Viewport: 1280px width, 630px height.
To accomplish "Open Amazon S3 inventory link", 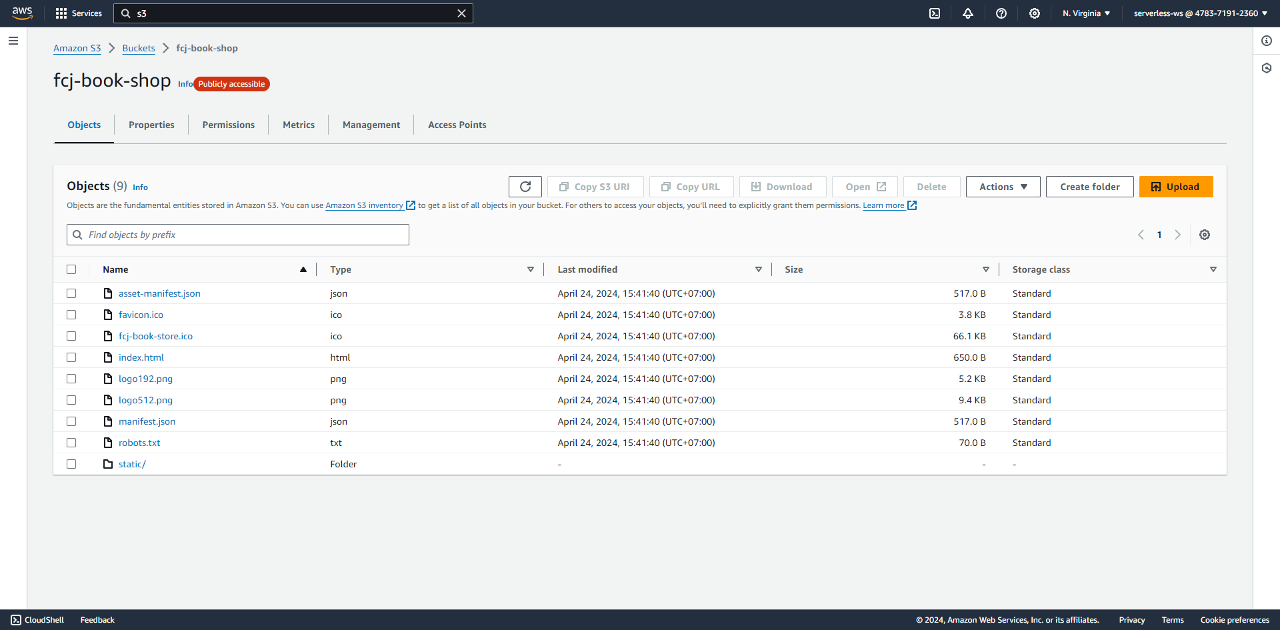I will 370,205.
